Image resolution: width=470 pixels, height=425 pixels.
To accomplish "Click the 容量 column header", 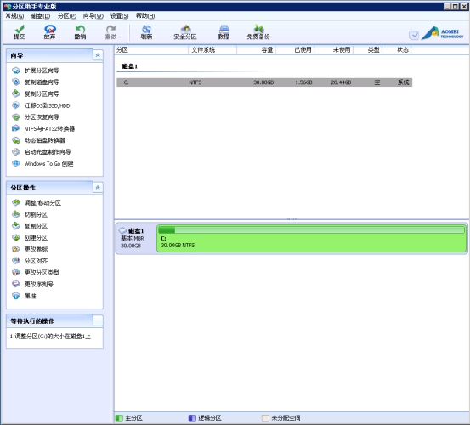I will [257, 50].
